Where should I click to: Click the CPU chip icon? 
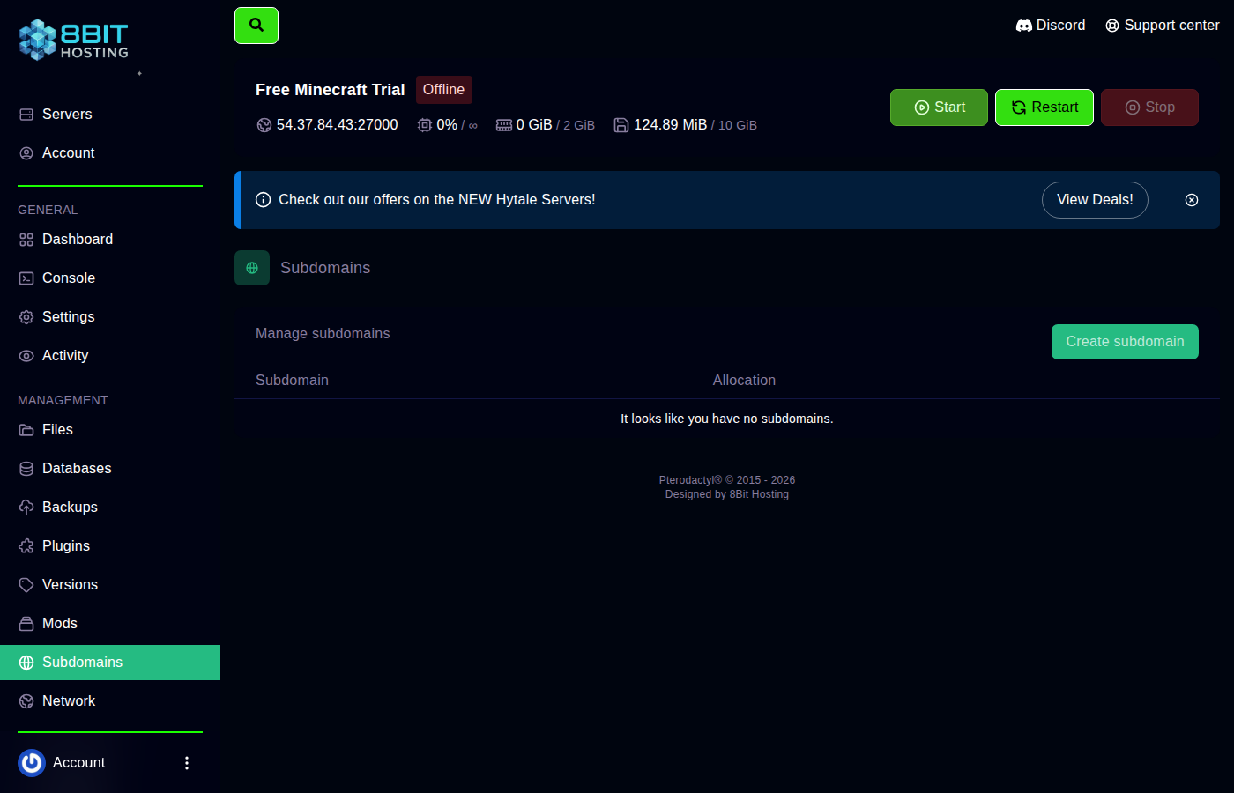click(425, 125)
